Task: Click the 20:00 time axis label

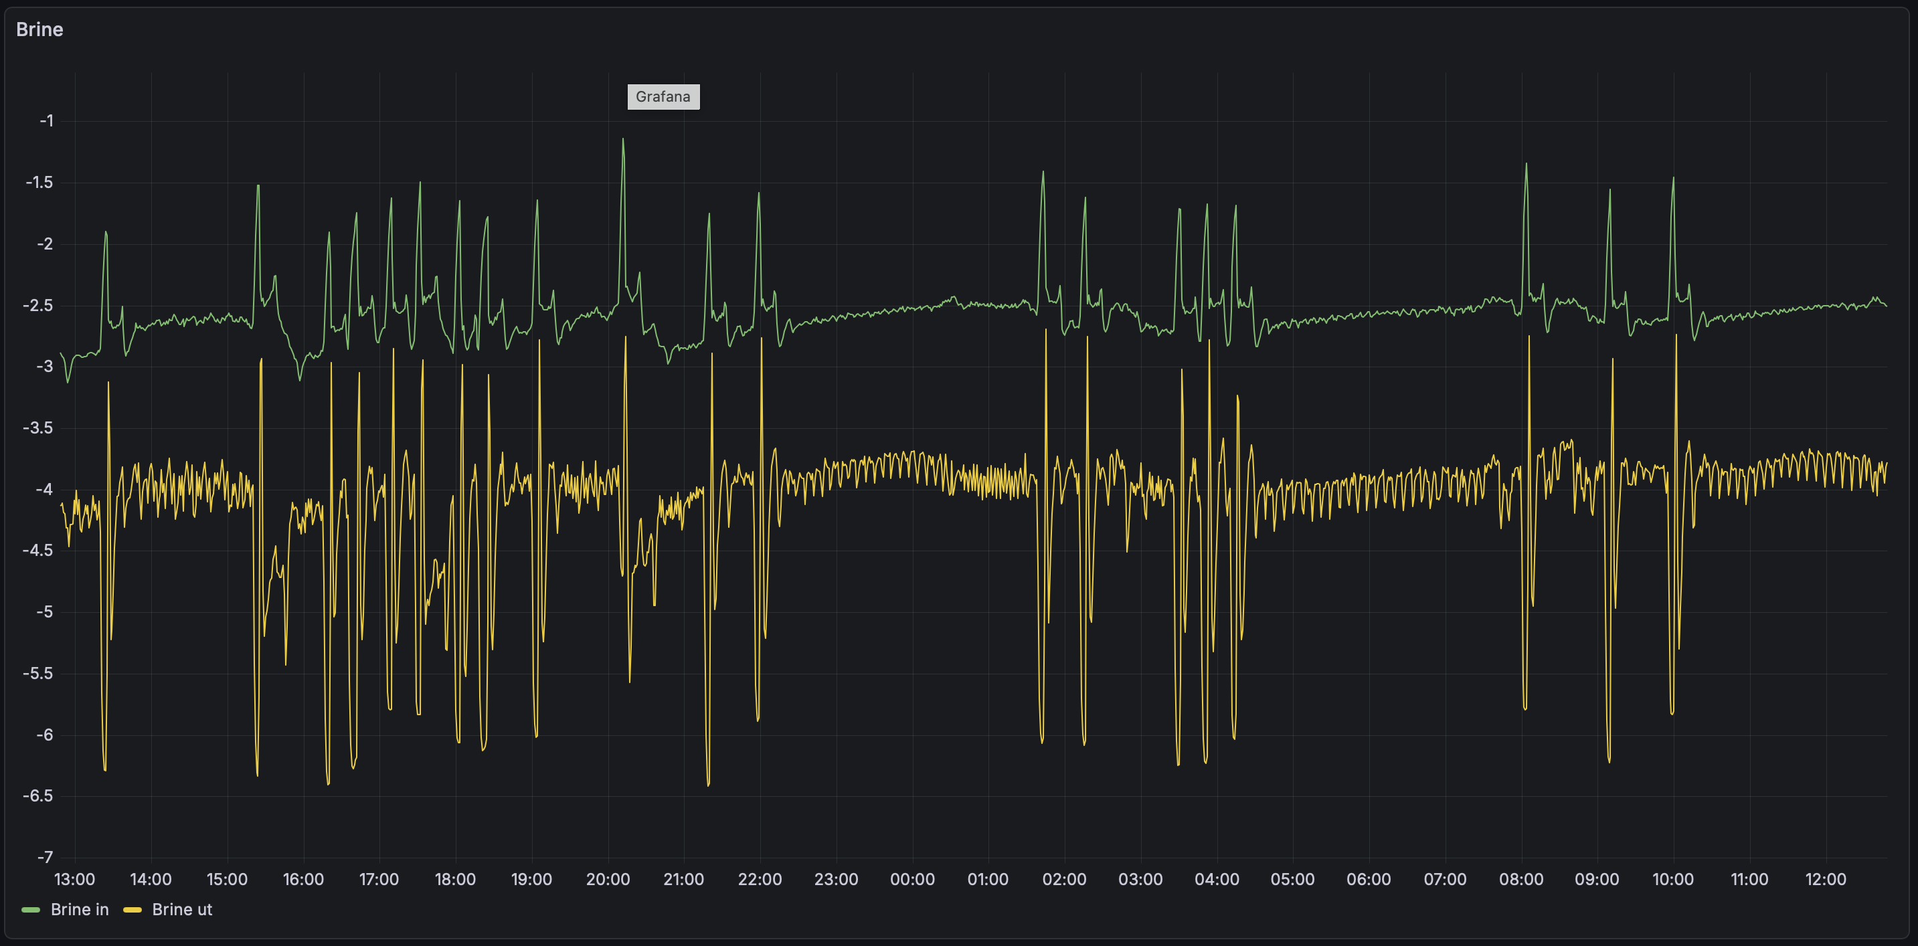Action: 608,879
